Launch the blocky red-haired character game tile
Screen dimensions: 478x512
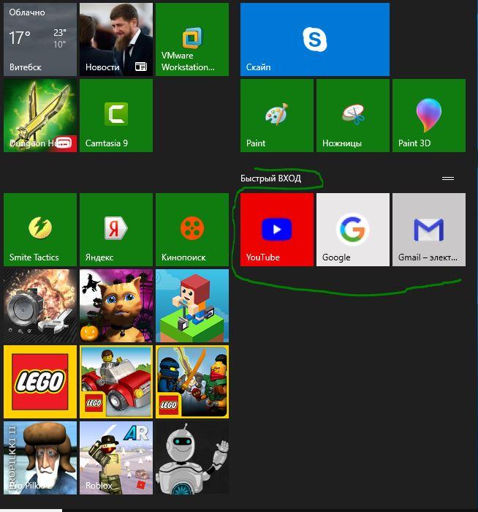(x=192, y=306)
